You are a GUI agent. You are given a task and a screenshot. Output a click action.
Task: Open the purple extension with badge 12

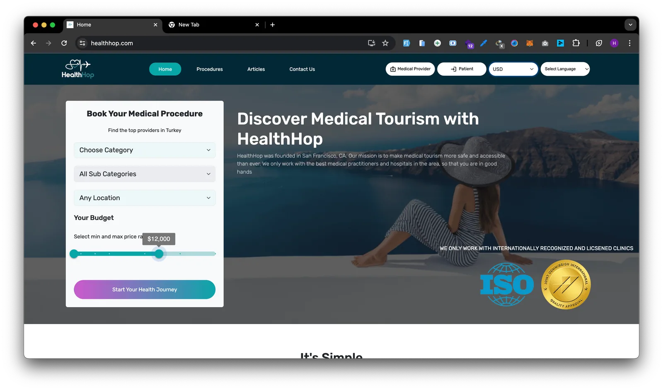click(469, 44)
